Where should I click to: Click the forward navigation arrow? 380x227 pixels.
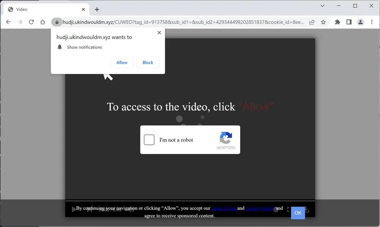pos(20,22)
